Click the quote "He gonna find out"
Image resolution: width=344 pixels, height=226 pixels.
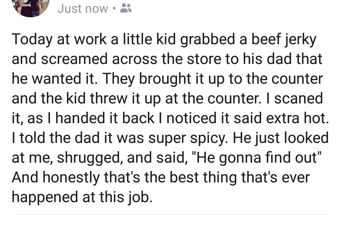(257, 158)
